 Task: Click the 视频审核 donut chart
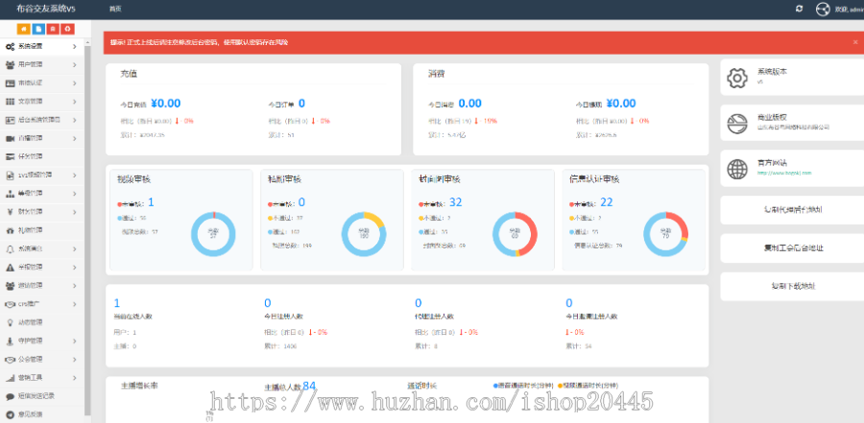pyautogui.click(x=213, y=234)
